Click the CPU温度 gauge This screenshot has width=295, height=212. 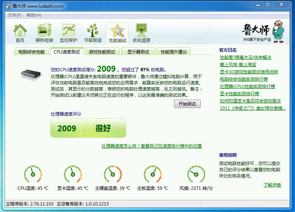point(33,174)
